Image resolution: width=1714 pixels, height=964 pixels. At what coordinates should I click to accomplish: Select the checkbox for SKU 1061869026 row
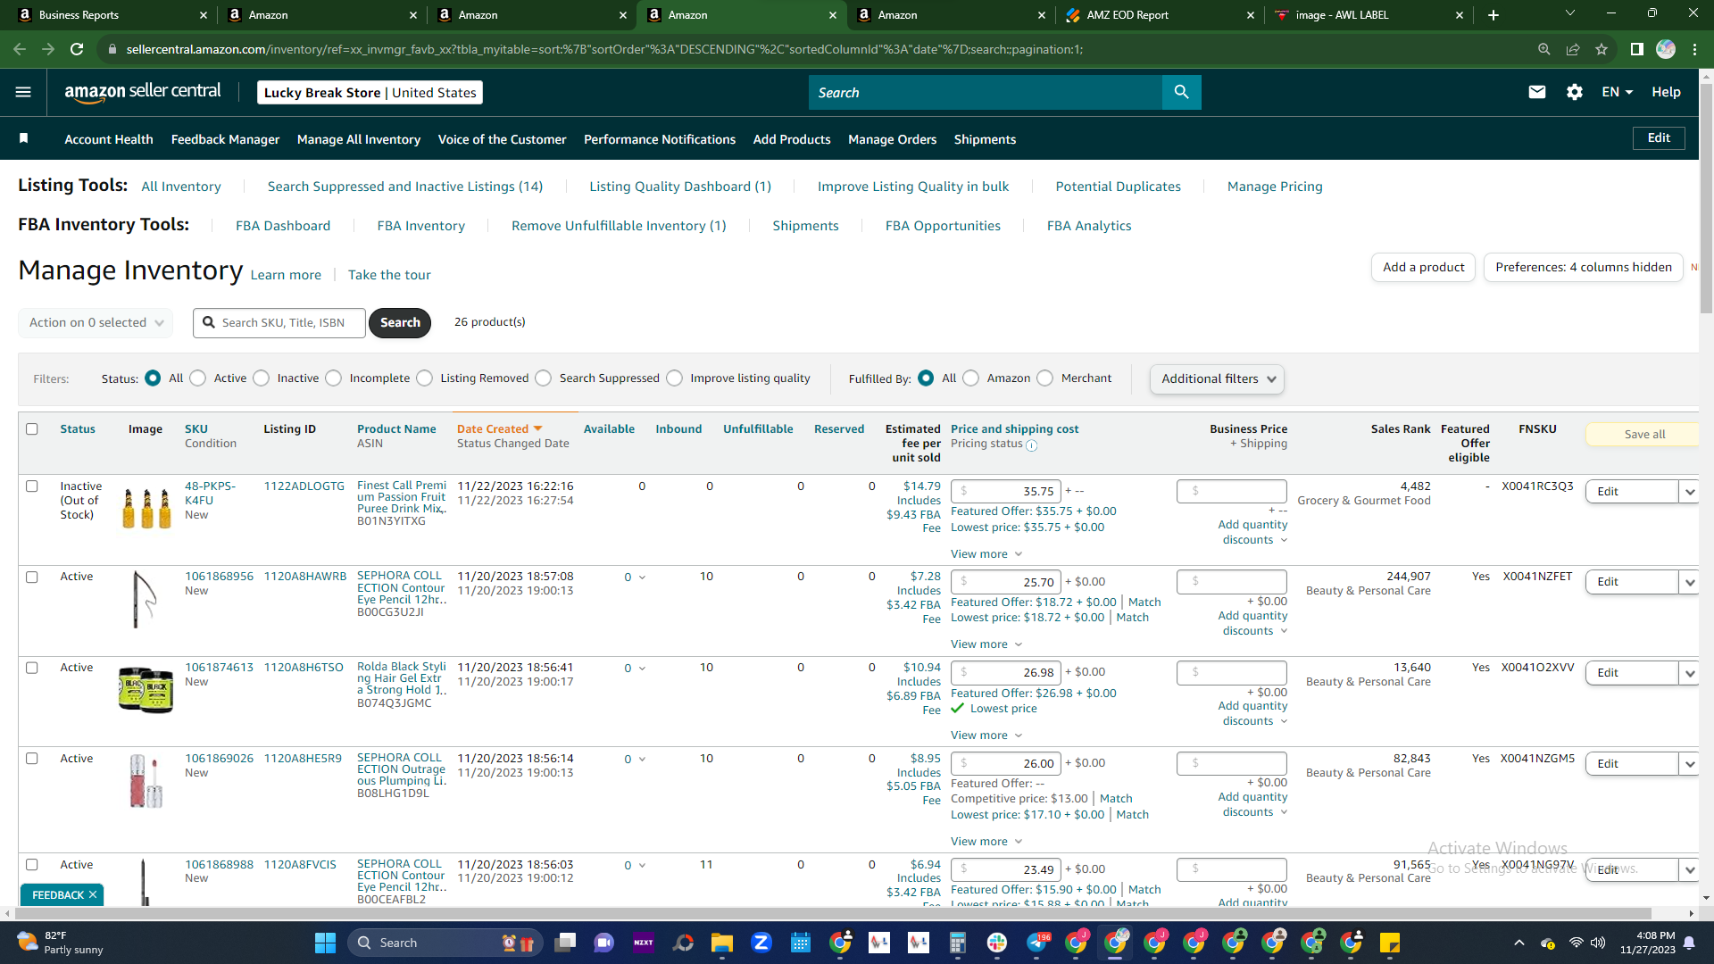coord(32,759)
